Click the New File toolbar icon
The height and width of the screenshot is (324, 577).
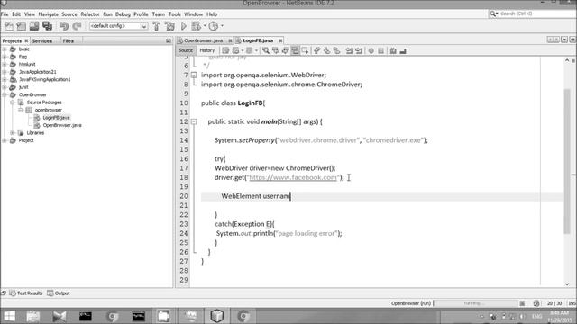(9, 26)
